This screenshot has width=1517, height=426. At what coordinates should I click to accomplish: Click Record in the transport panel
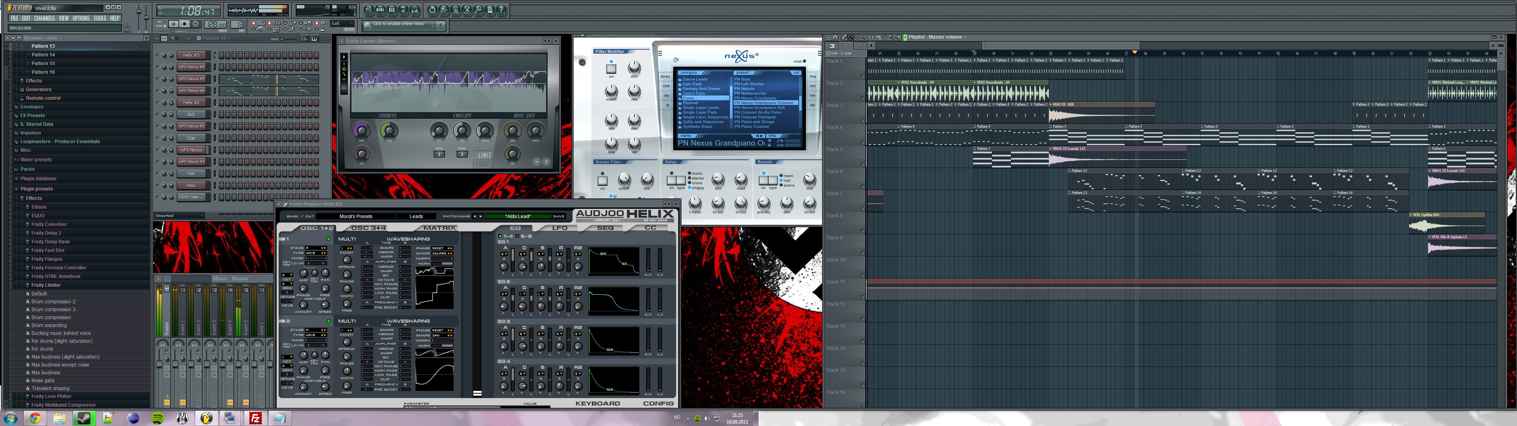(196, 24)
